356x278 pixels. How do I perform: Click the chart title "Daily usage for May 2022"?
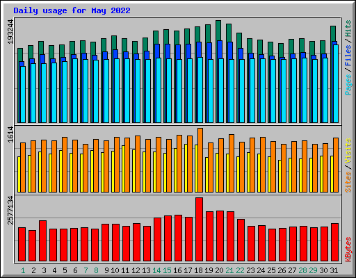(x=72, y=10)
